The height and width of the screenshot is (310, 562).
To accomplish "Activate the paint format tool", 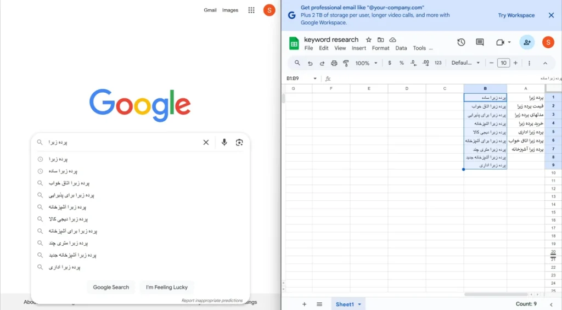I will pyautogui.click(x=346, y=63).
